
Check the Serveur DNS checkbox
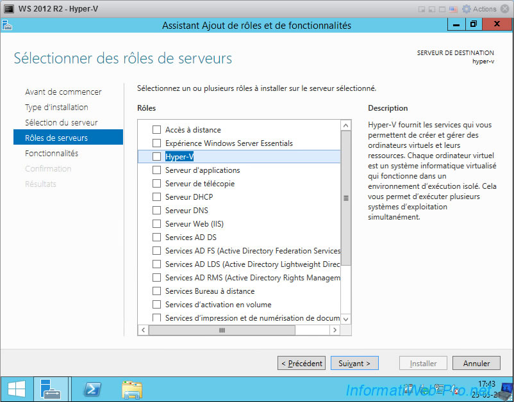pos(156,210)
